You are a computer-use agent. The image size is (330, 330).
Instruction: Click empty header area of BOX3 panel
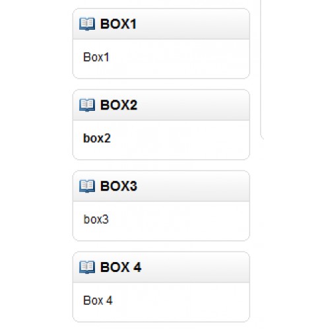[193, 186]
